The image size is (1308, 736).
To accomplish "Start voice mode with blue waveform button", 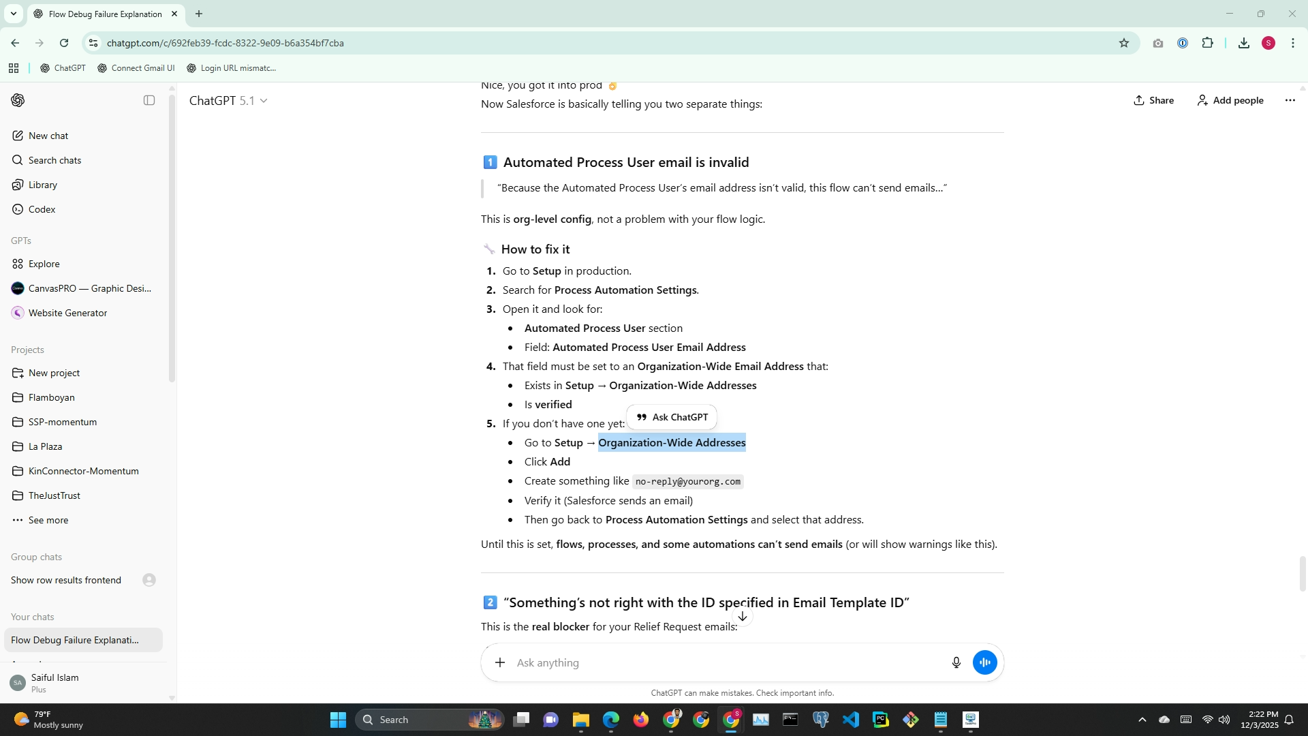I will pos(984,662).
